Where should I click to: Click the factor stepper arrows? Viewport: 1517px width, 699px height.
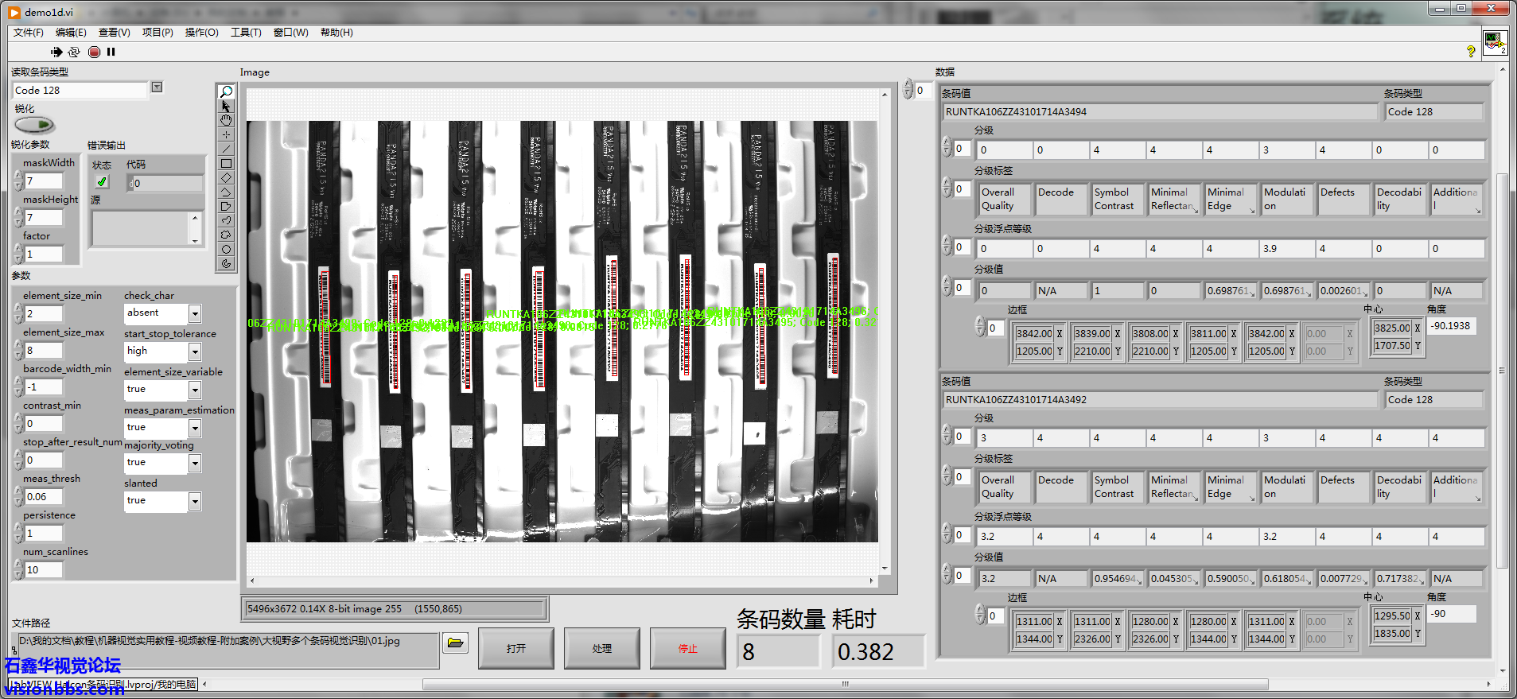pyautogui.click(x=18, y=254)
